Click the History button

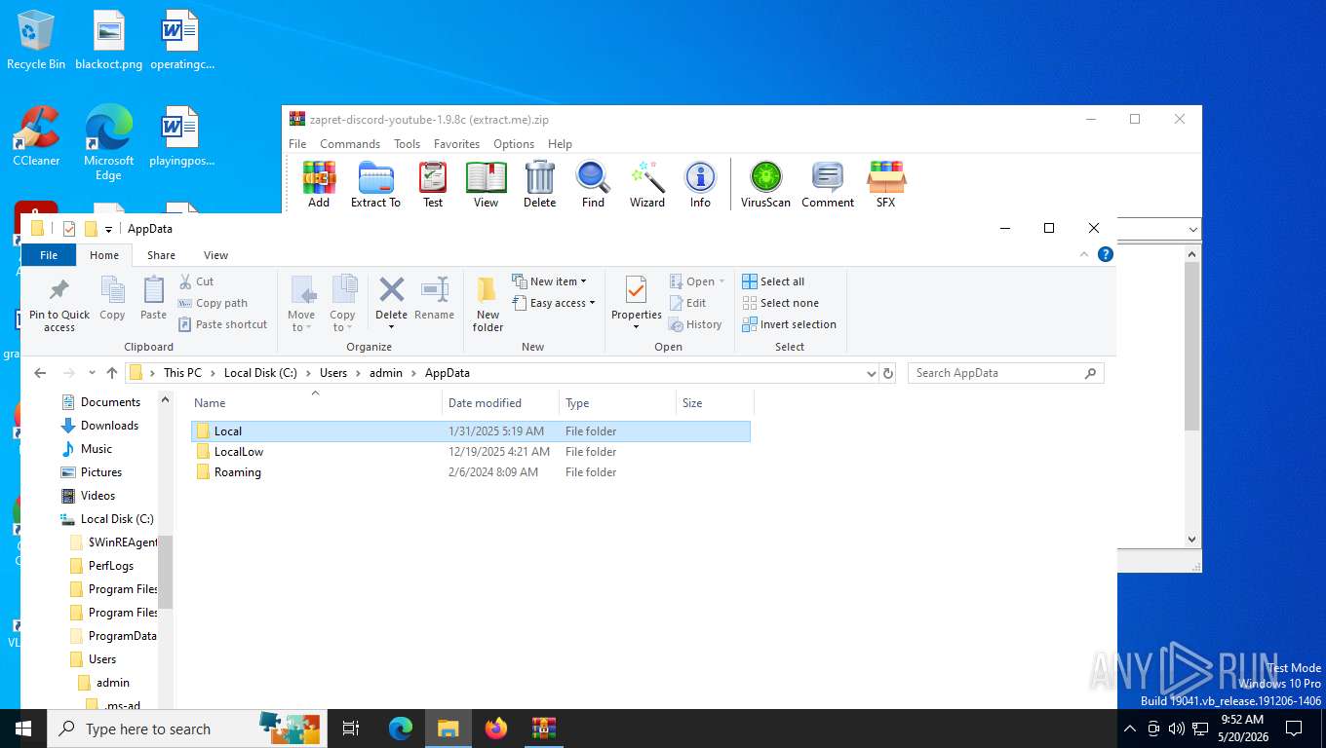coord(695,324)
